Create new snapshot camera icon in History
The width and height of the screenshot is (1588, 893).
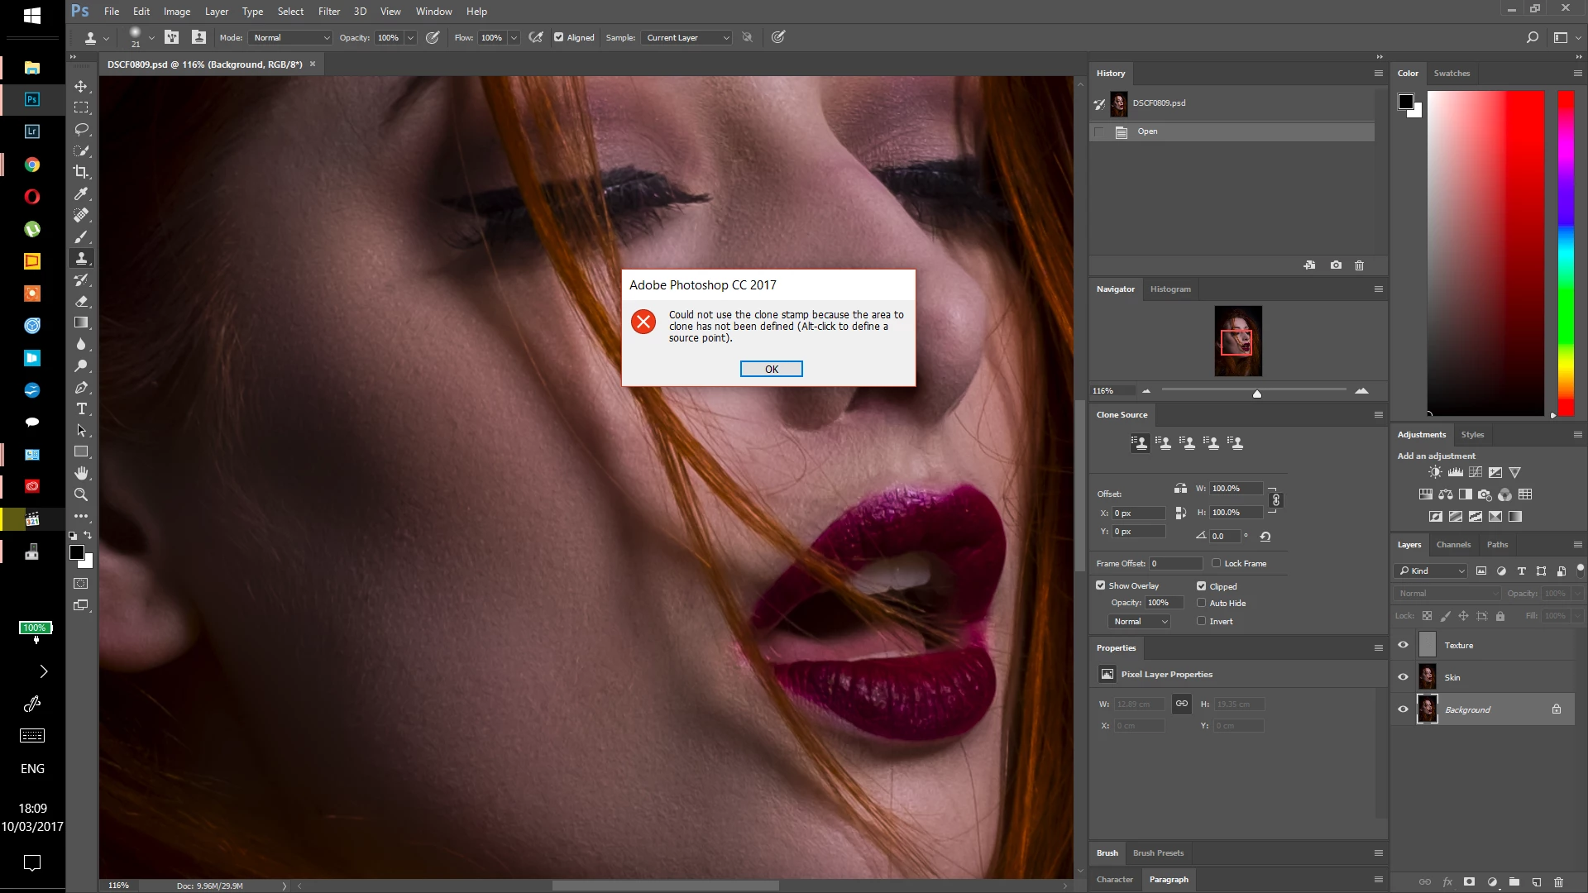pos(1336,265)
